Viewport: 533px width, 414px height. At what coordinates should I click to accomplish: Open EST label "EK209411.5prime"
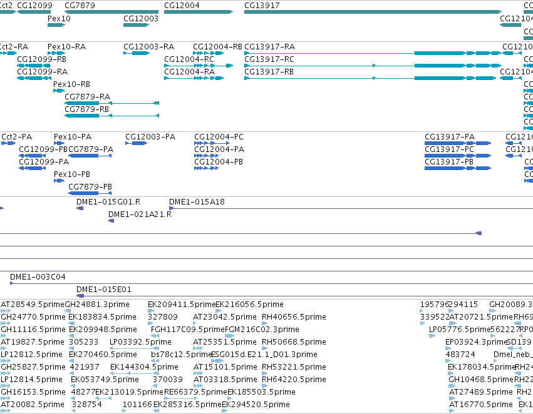pyautogui.click(x=182, y=305)
